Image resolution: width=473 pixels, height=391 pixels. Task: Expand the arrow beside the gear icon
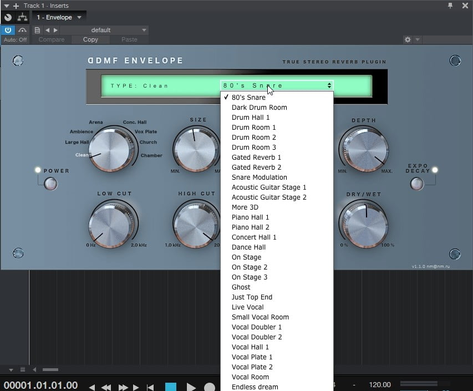[x=418, y=39]
